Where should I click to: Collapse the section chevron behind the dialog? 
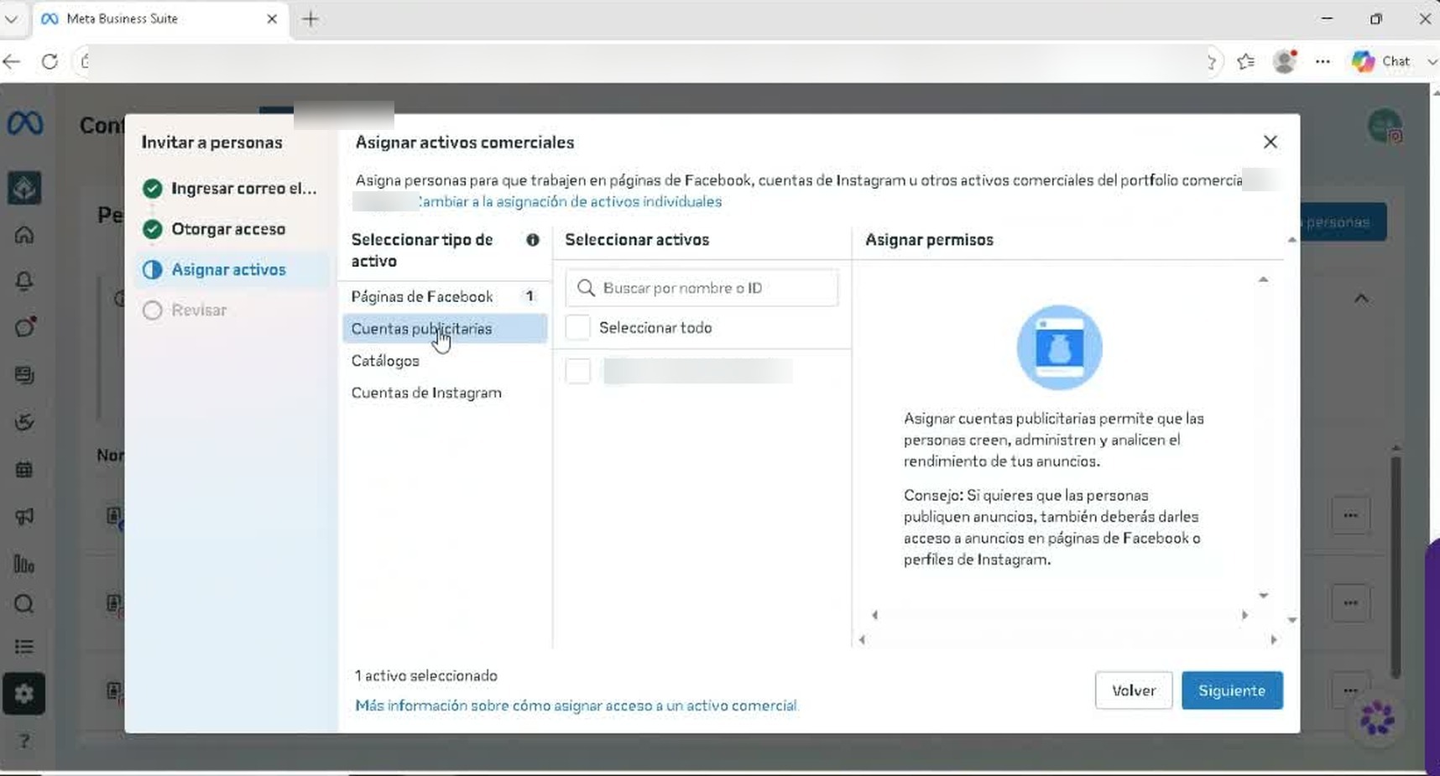pos(1361,298)
